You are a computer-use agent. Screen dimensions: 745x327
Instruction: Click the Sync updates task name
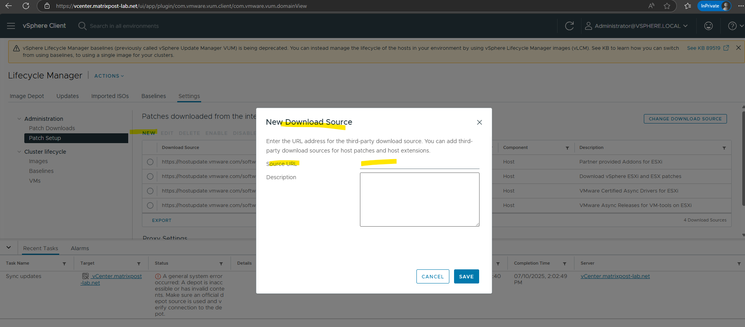24,276
